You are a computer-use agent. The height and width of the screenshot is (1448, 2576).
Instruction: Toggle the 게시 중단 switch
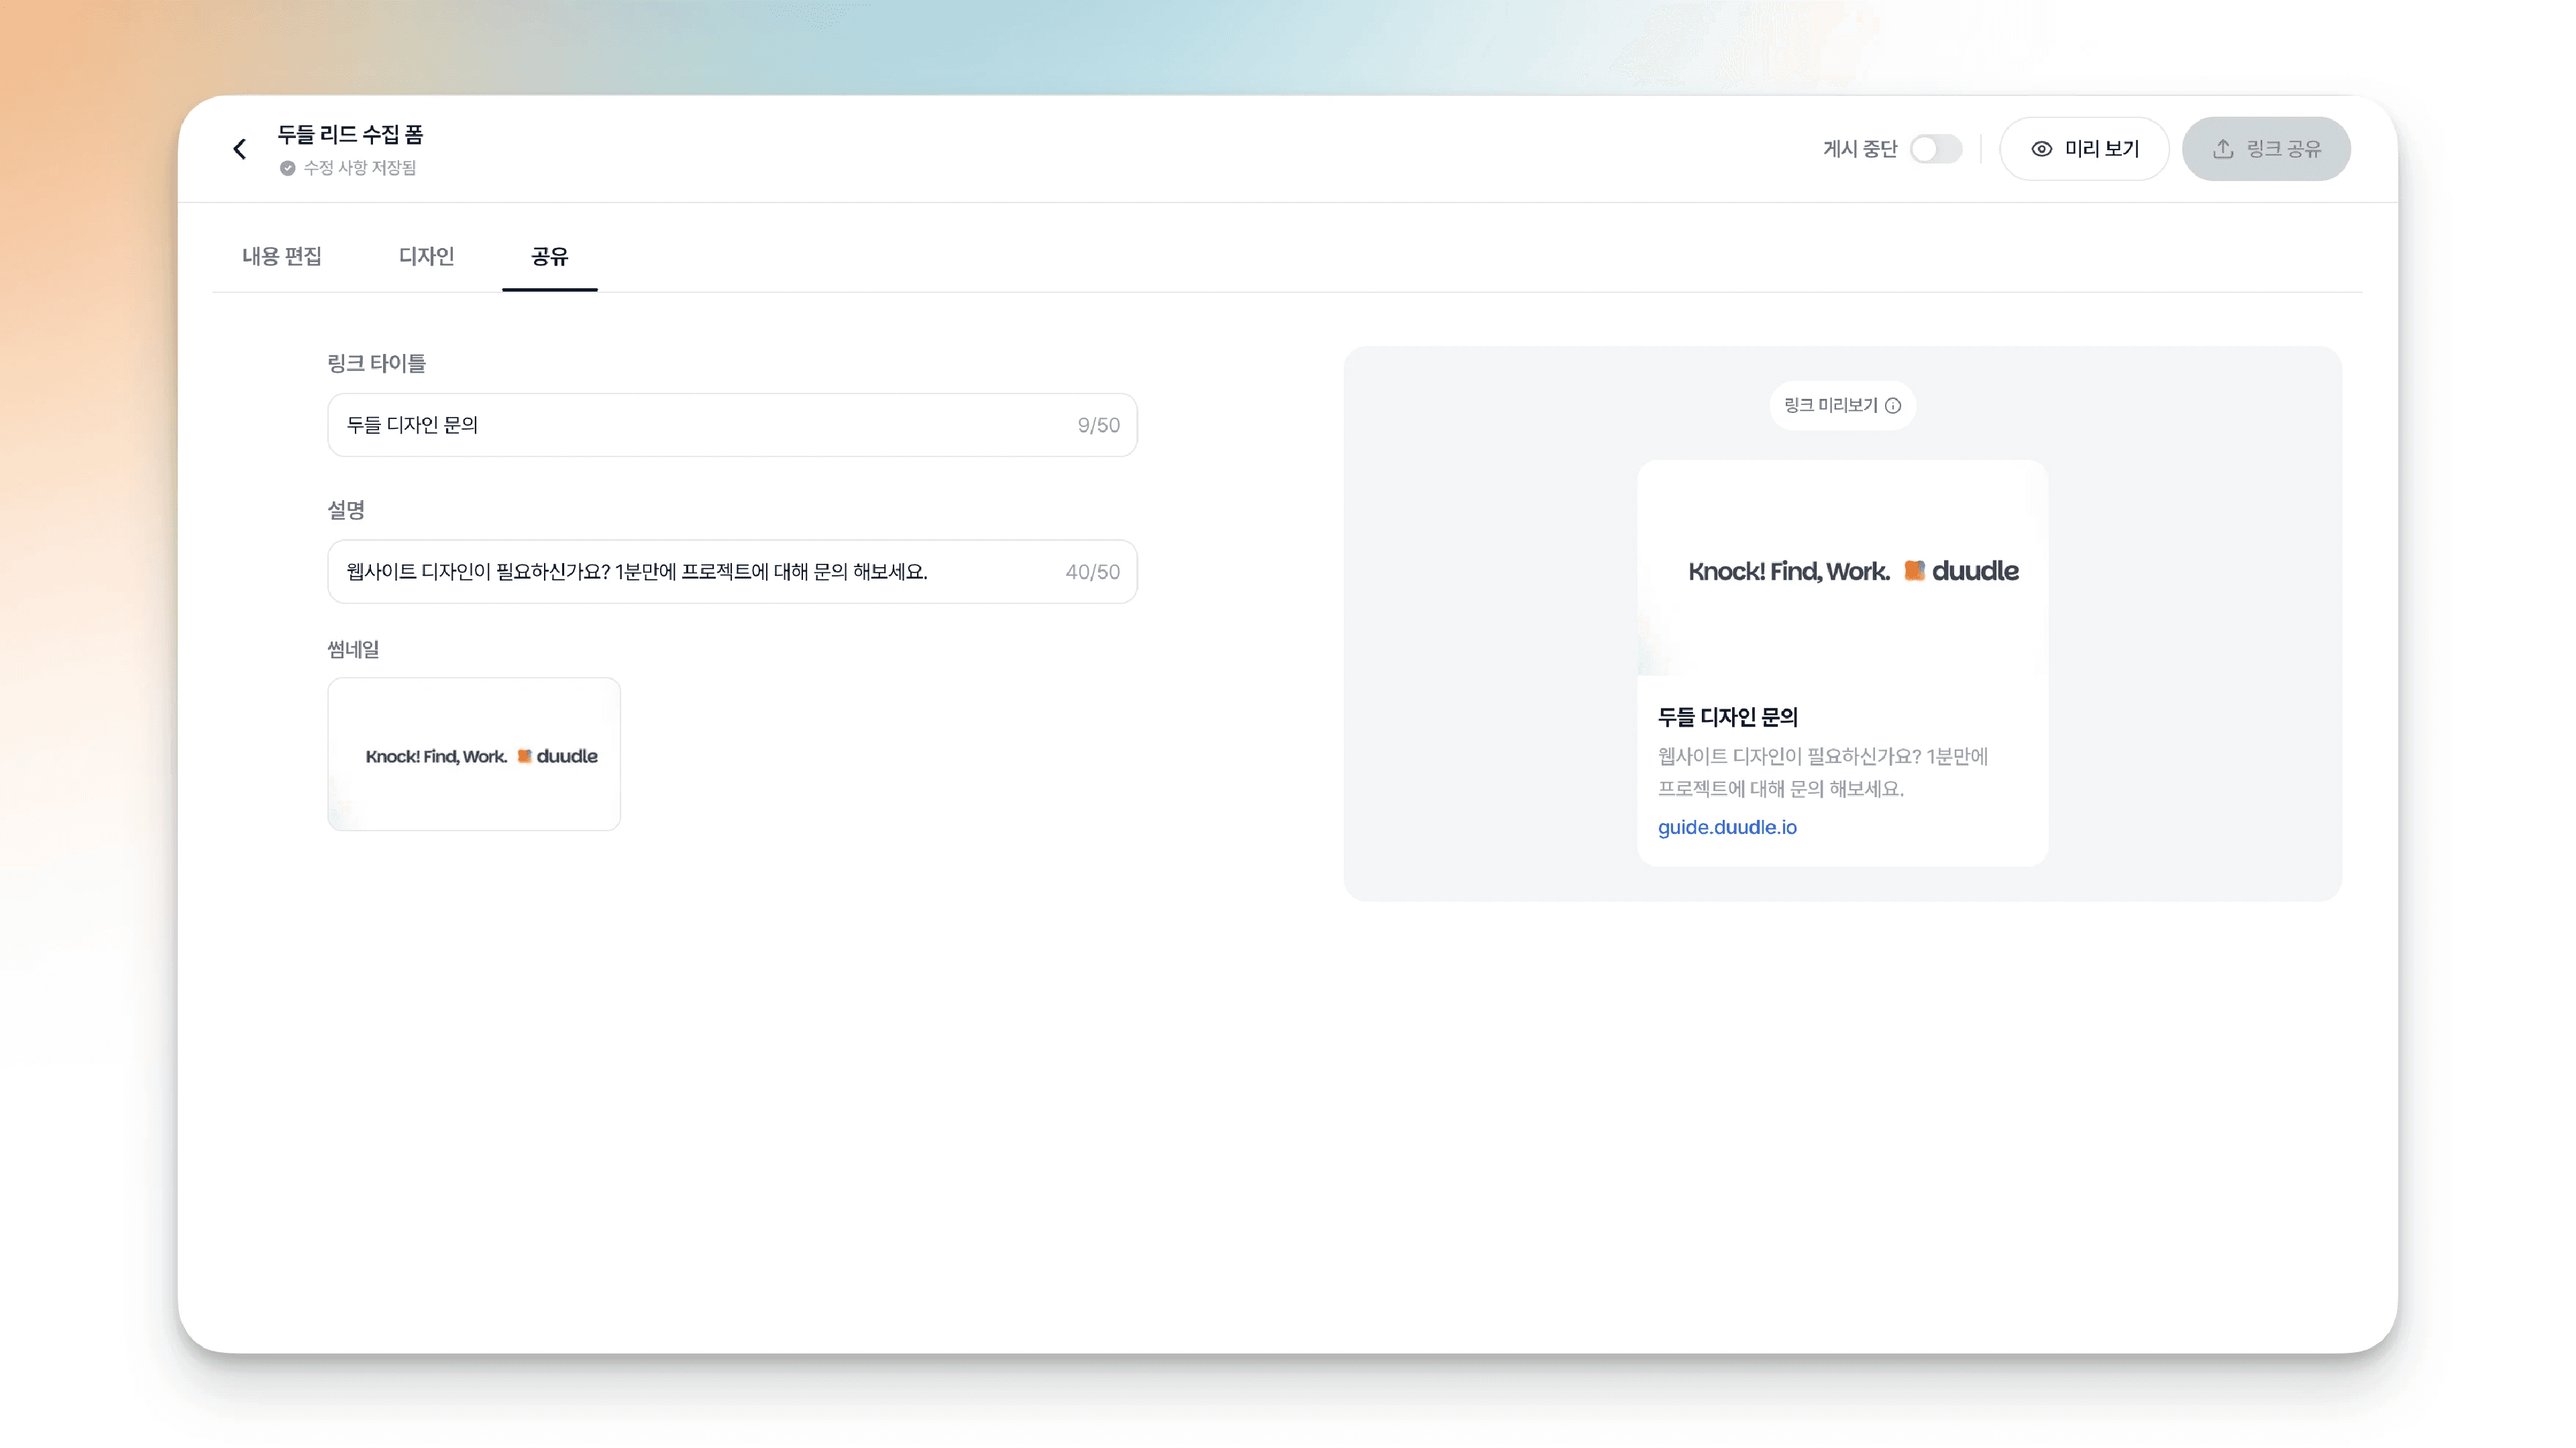coord(1936,149)
